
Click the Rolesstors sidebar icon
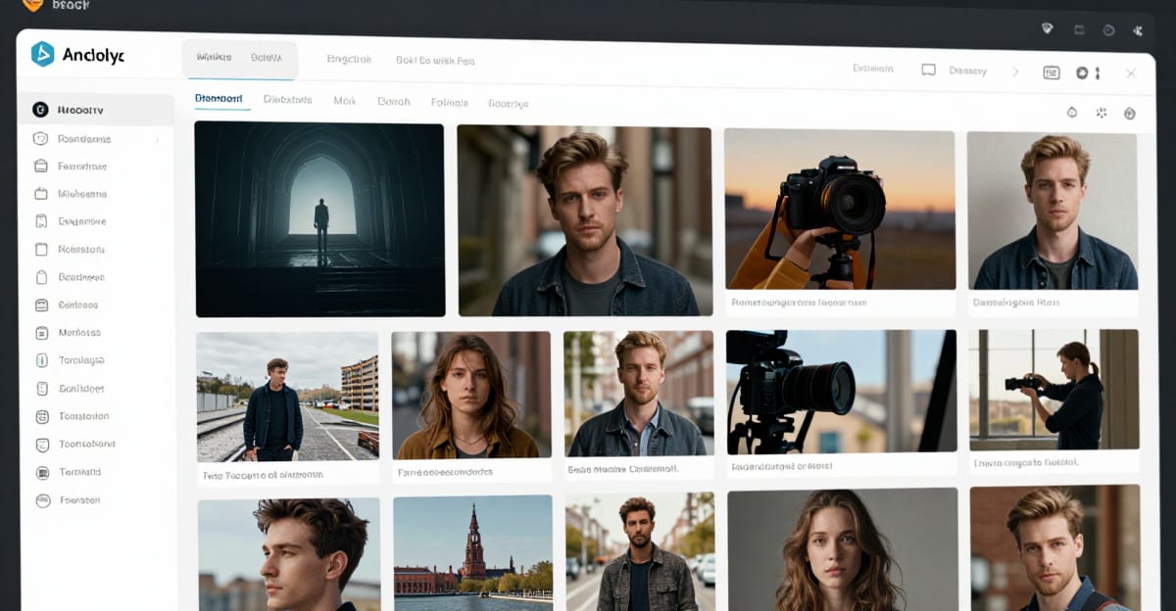41,250
